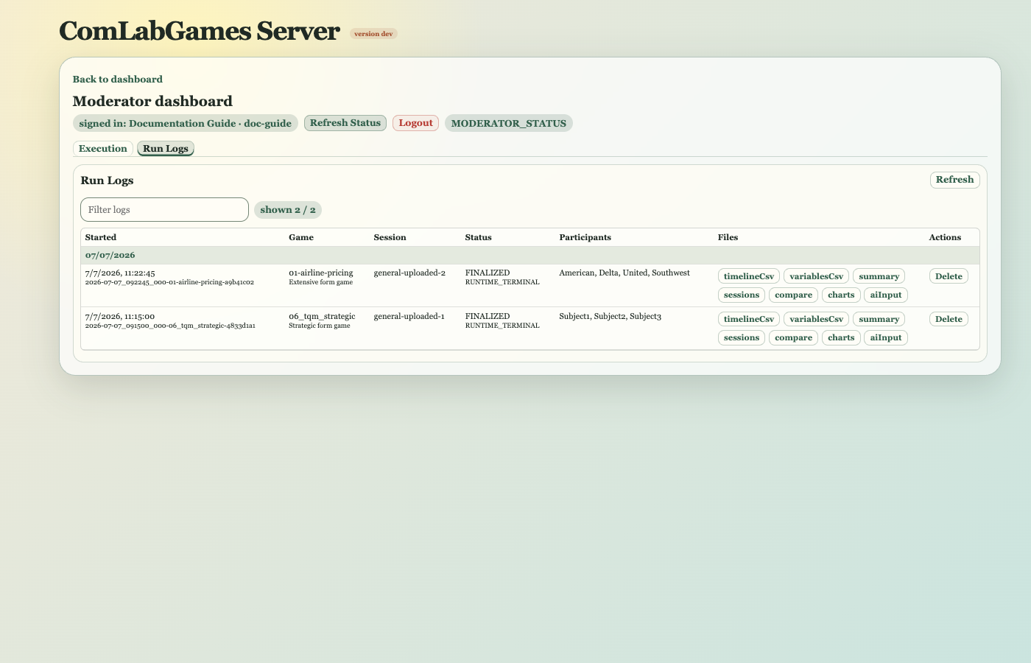Image resolution: width=1031 pixels, height=663 pixels.
Task: Click the general-uploaded-2 session cell
Action: click(x=409, y=273)
